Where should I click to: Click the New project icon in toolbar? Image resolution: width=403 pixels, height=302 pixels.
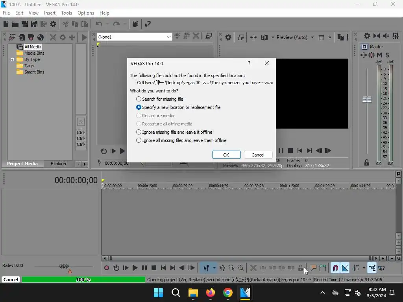(x=6, y=24)
